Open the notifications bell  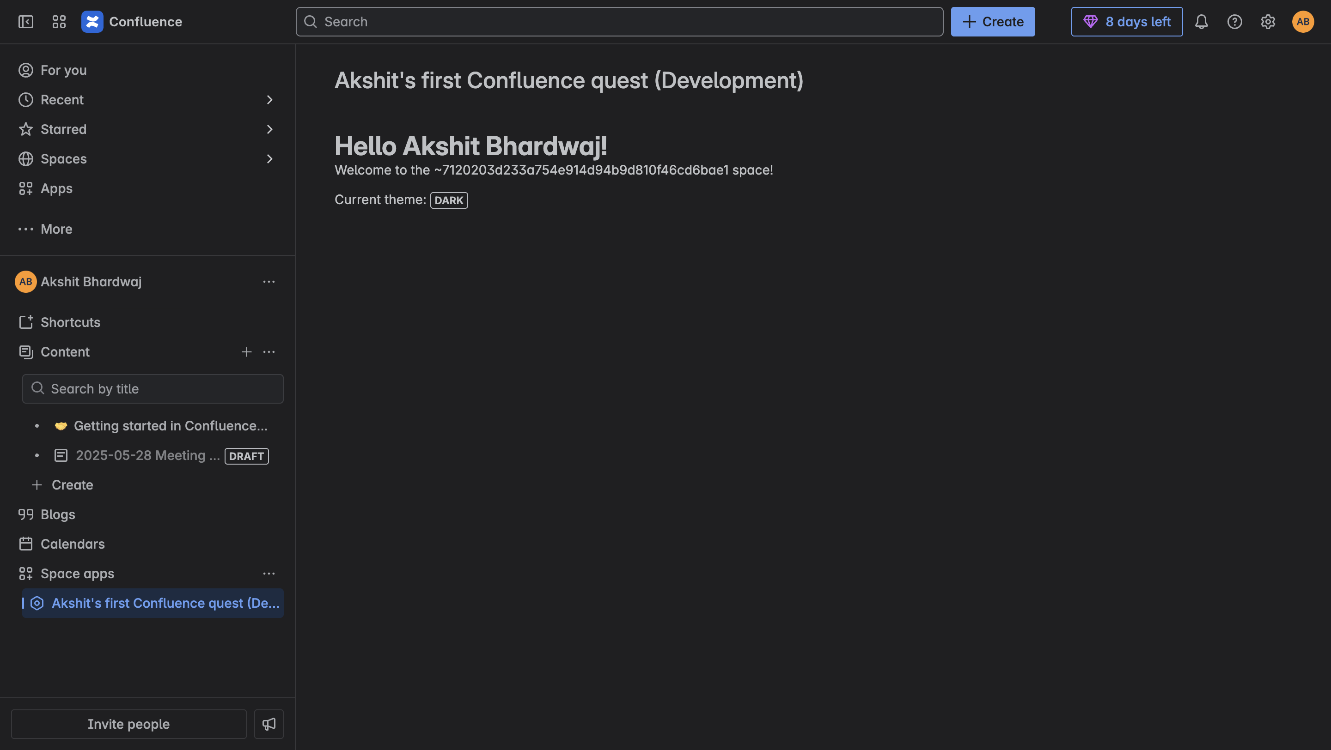[1201, 22]
